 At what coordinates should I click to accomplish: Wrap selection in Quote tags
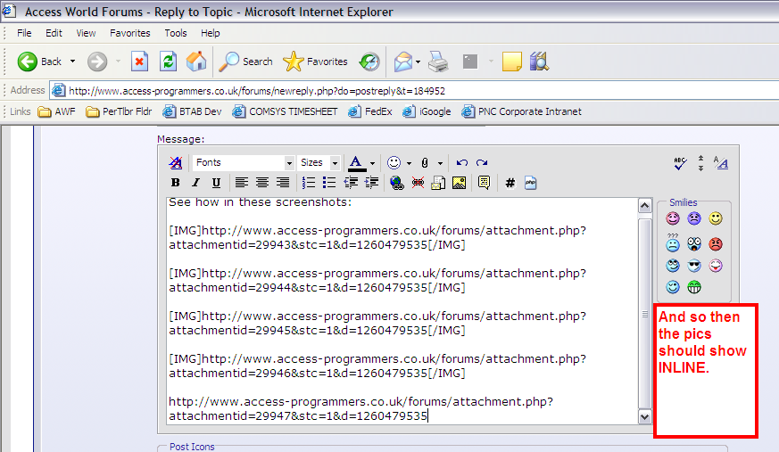(x=484, y=183)
